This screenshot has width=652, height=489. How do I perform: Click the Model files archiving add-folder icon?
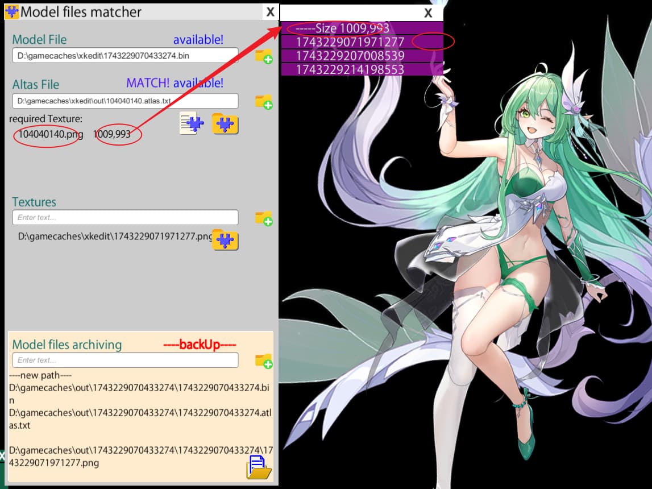tap(264, 361)
